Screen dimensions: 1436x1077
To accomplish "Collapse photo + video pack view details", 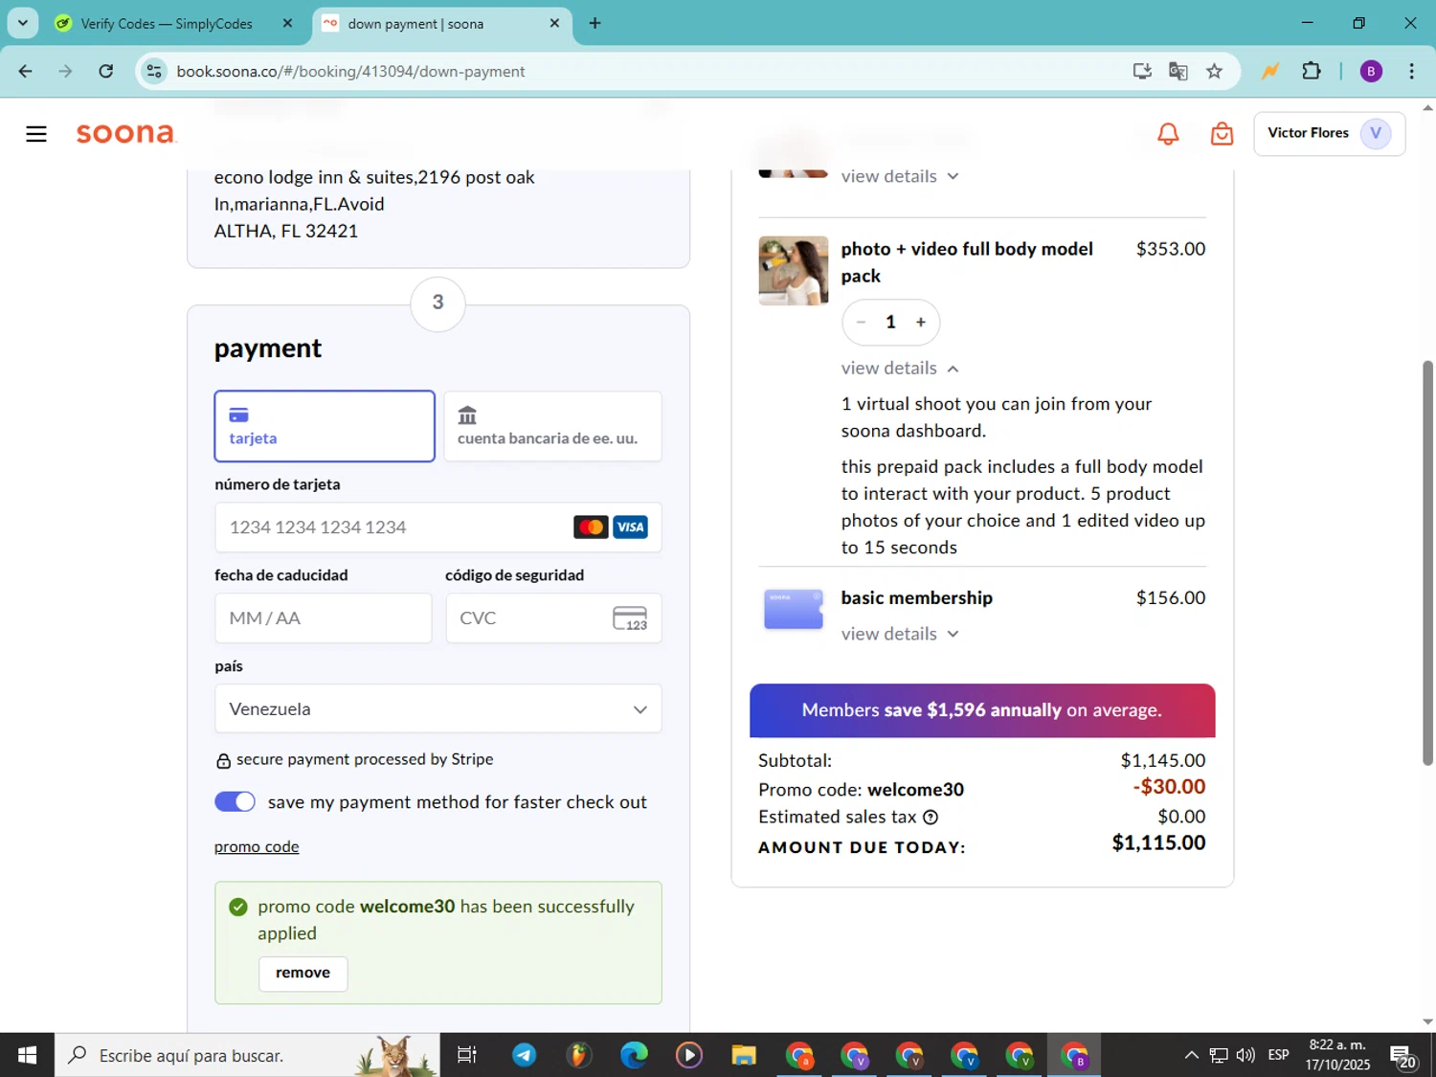I will (900, 369).
